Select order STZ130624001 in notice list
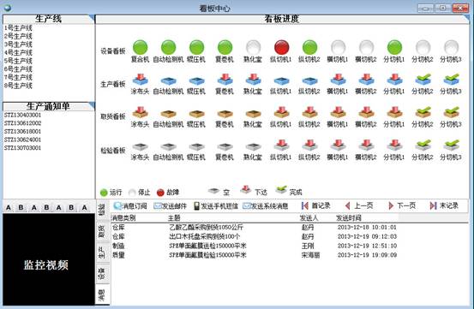474x309 pixels. [x=22, y=140]
